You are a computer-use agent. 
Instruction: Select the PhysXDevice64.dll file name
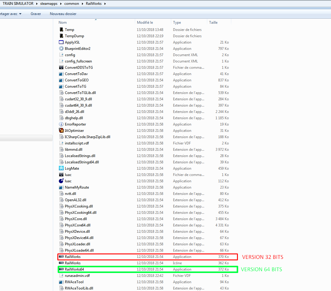[79, 238]
